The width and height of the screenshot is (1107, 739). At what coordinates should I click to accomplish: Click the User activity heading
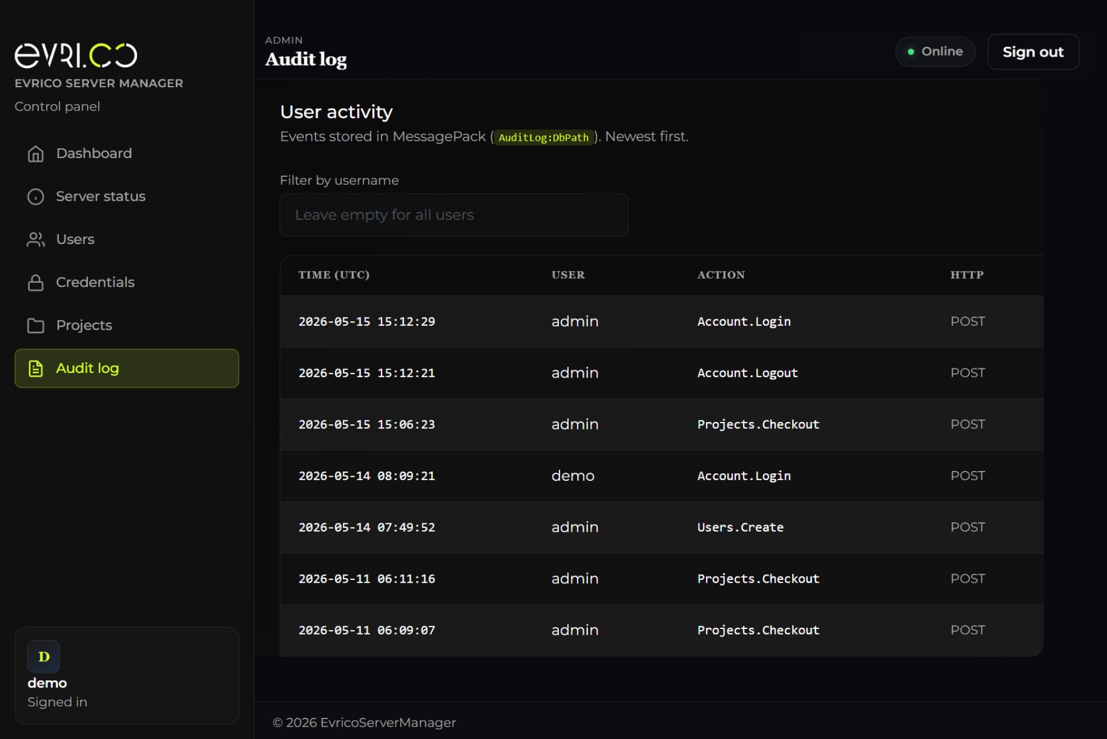click(x=336, y=112)
